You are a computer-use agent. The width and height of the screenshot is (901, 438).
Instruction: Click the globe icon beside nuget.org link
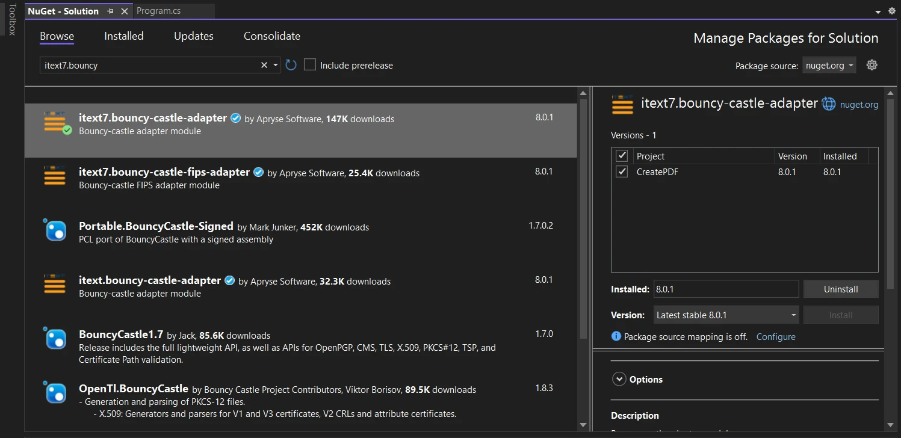829,104
